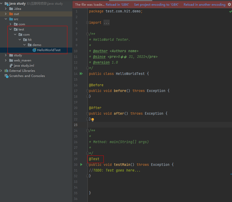Screen dimensions: 232x202
Task: Open the encoding settings gear in notification bar
Action: click(229, 4)
